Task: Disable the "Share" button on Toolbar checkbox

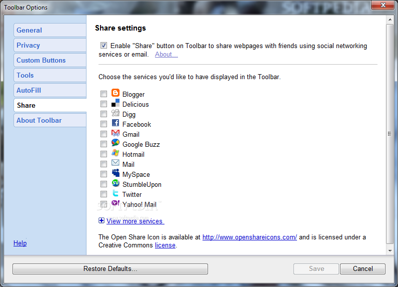Action: click(103, 46)
